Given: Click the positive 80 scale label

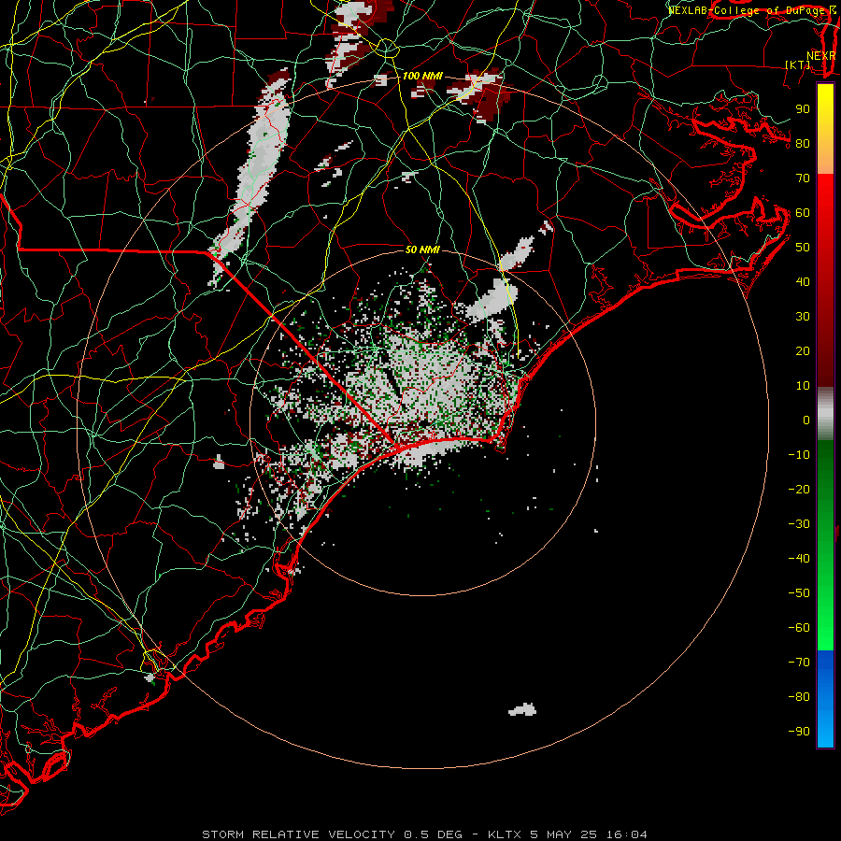Looking at the screenshot, I should [803, 144].
